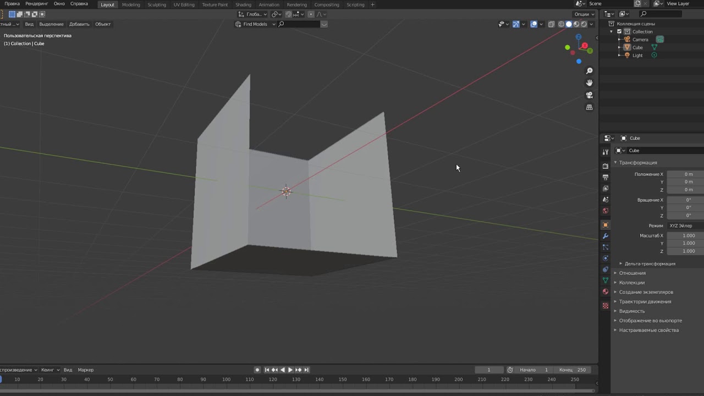The image size is (704, 396).
Task: Switch to material preview shading
Action: (x=576, y=24)
